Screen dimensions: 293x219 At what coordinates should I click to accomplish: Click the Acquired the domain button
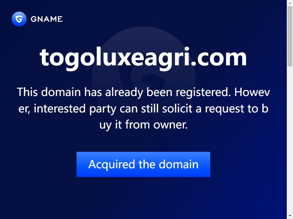tap(143, 164)
